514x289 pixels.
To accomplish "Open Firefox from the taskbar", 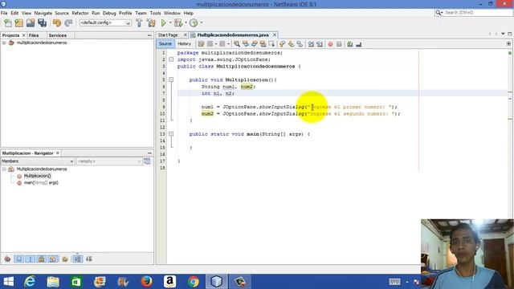I will (x=146, y=282).
